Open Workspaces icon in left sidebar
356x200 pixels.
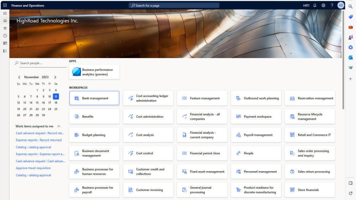pos(5,43)
